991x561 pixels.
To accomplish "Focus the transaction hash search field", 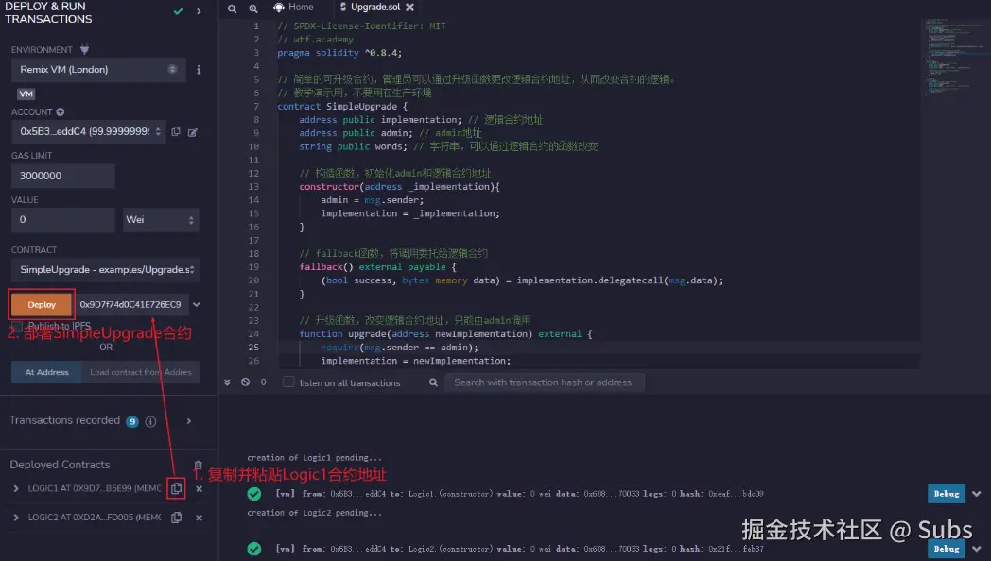I will [545, 382].
